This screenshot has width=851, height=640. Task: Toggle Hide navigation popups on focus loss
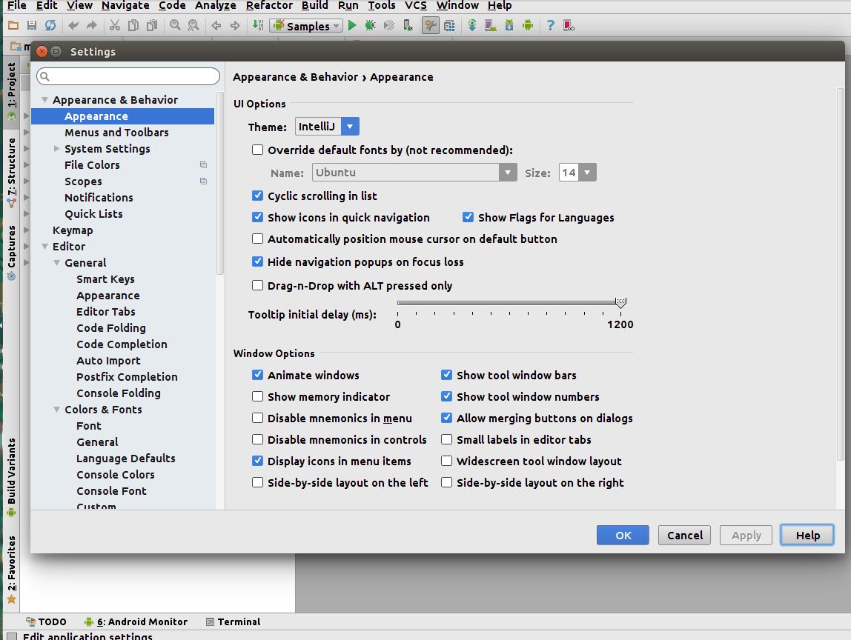click(x=258, y=261)
